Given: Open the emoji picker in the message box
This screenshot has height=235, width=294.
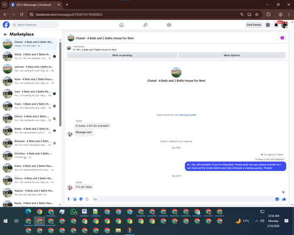Looking at the screenshot, I should pos(277,199).
